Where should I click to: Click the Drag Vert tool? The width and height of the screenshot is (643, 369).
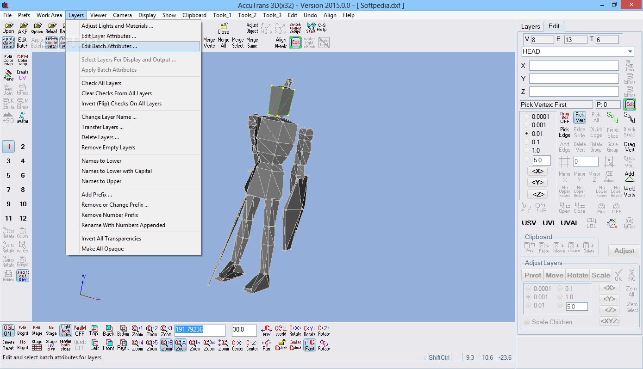[630, 147]
